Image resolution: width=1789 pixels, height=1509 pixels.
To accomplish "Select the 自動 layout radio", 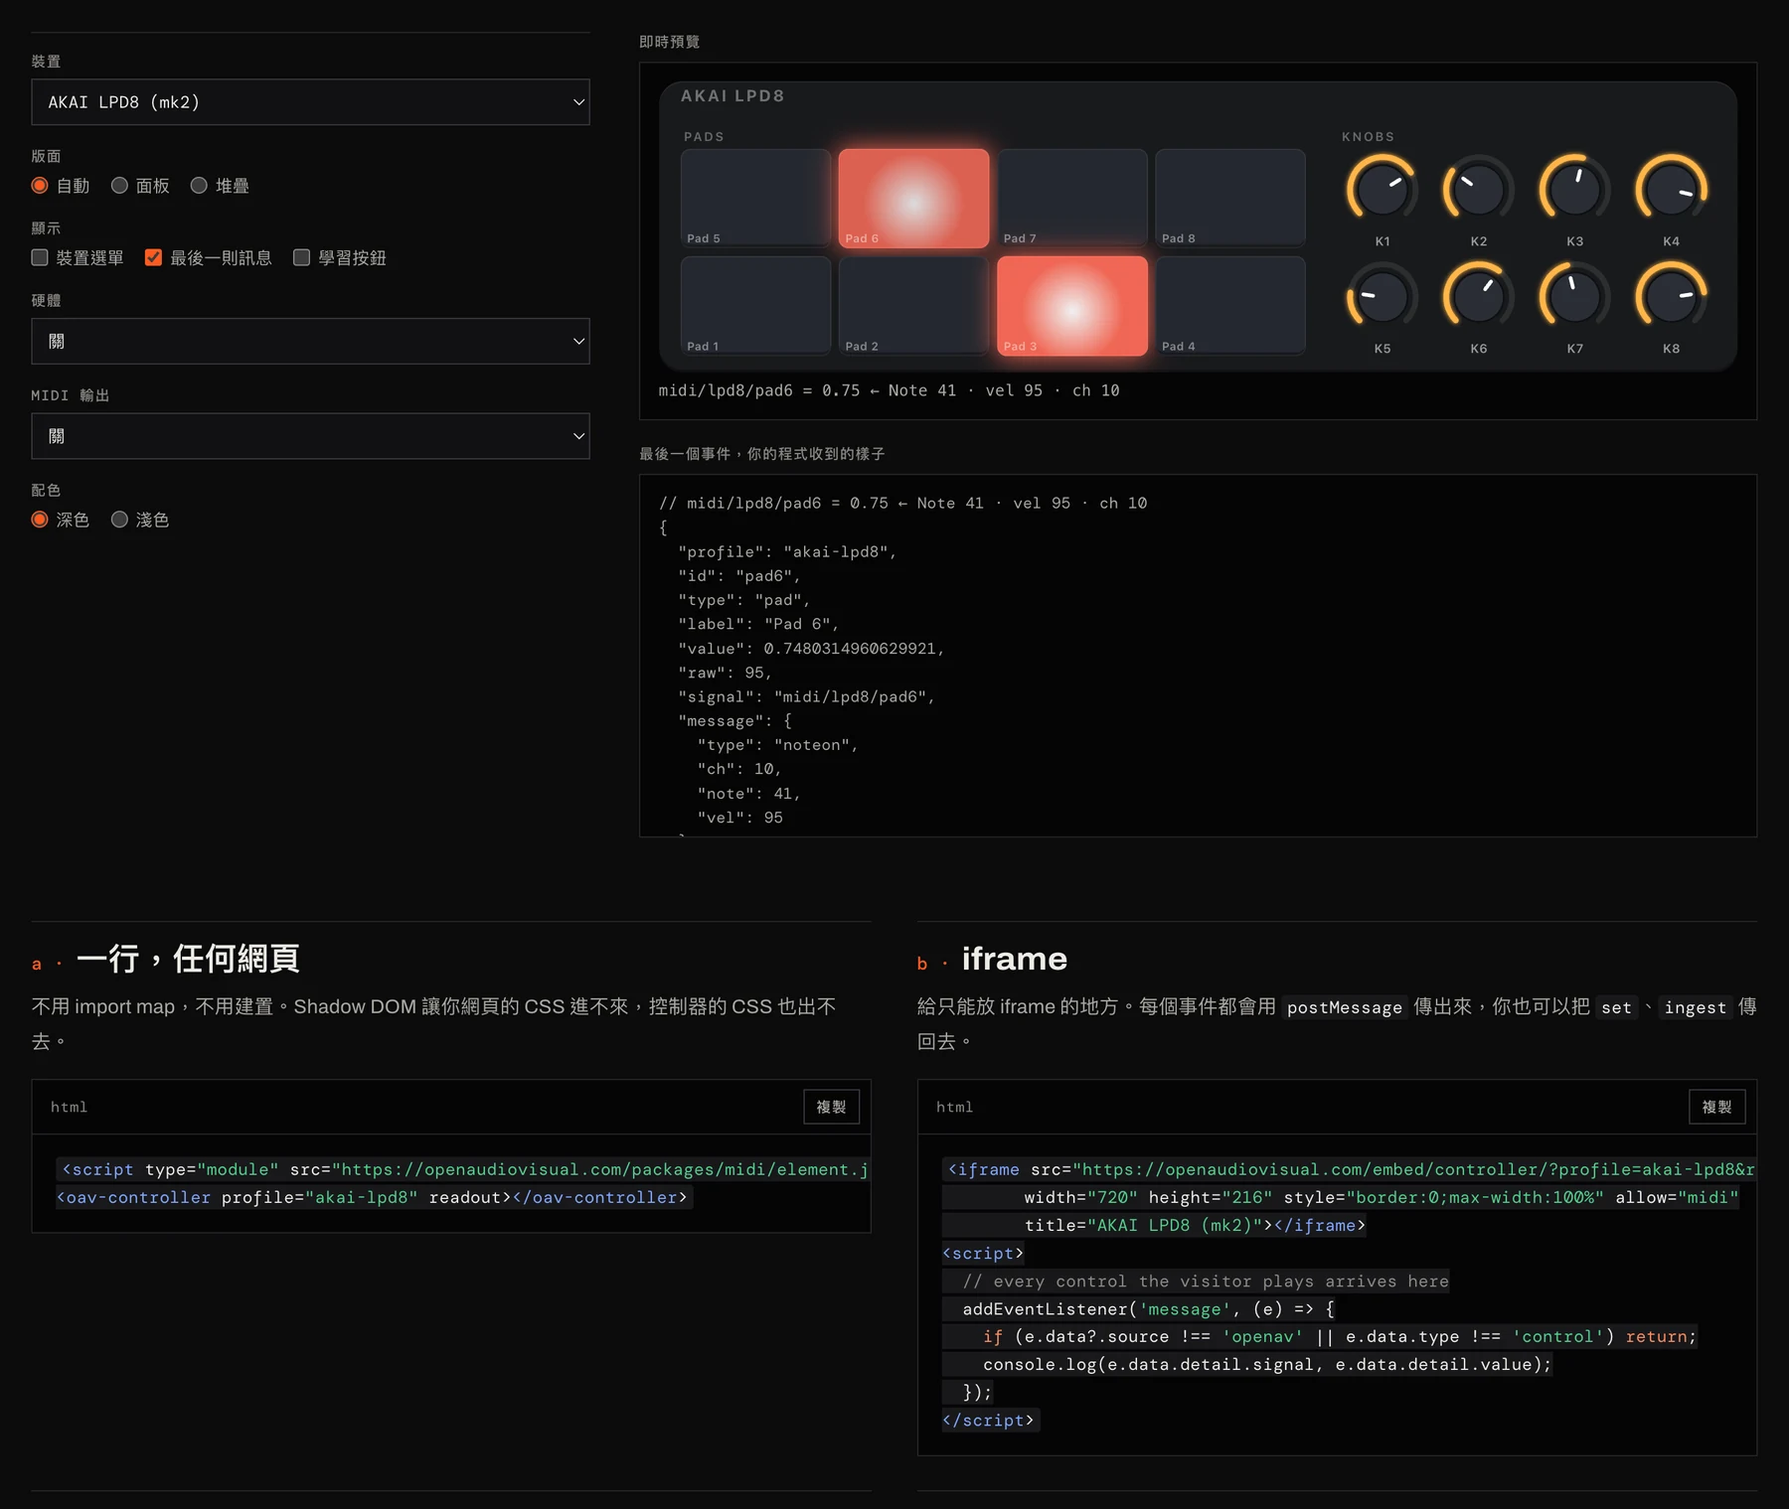I will coord(40,186).
